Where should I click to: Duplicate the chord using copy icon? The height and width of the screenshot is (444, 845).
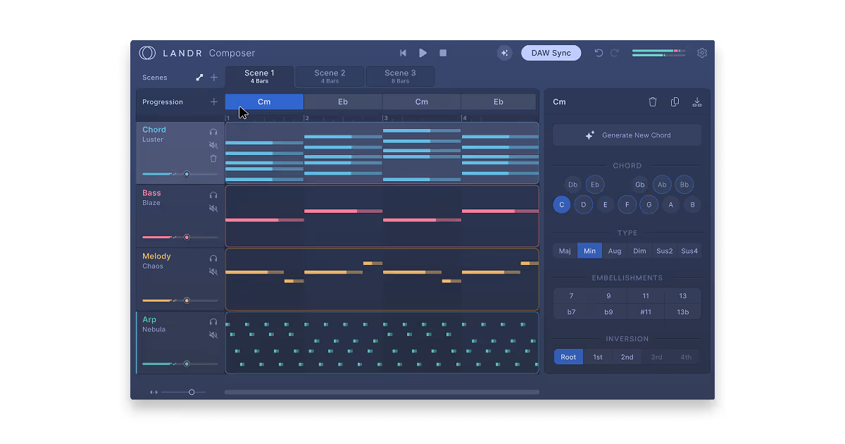(675, 102)
